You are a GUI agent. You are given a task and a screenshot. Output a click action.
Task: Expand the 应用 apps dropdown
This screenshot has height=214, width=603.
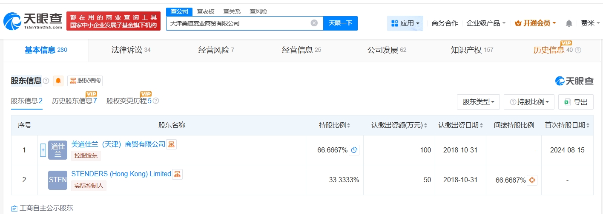coord(405,23)
